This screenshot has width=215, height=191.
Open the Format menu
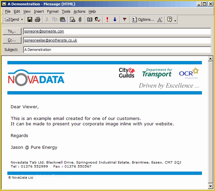coord(53,11)
